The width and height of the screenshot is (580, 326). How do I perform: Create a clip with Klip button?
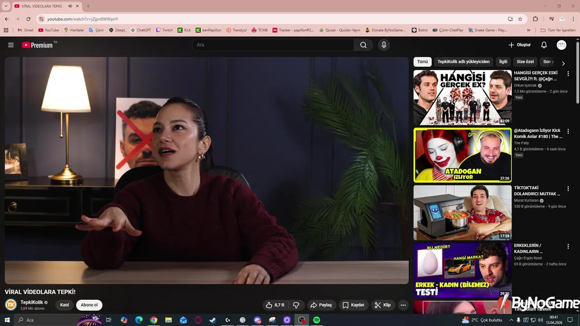coord(382,305)
